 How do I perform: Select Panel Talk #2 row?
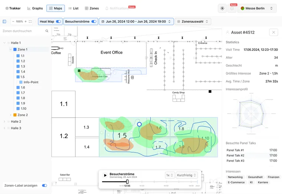[x=252, y=155]
